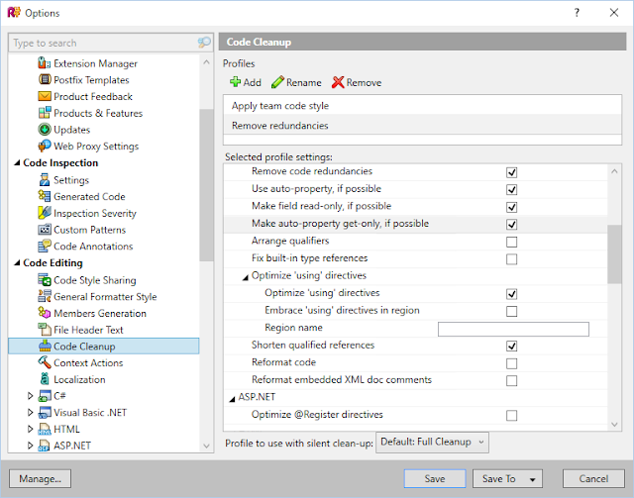Expand the C# tree node
This screenshot has height=498, width=634.
coord(30,396)
